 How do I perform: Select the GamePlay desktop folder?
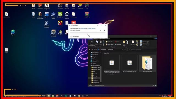click(x=67, y=6)
